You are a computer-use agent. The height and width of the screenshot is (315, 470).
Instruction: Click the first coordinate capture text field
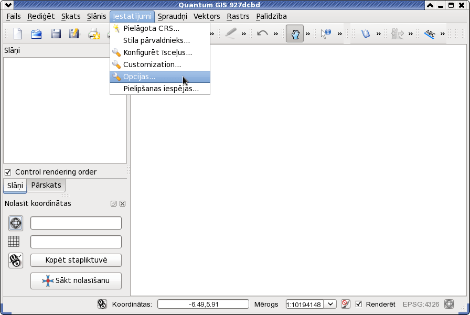(x=76, y=223)
